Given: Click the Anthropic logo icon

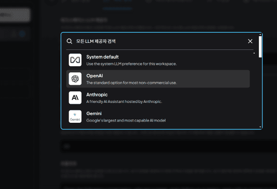Looking at the screenshot, I should pyautogui.click(x=75, y=98).
